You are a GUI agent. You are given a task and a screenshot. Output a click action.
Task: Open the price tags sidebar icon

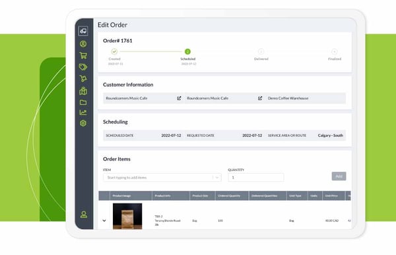point(83,67)
